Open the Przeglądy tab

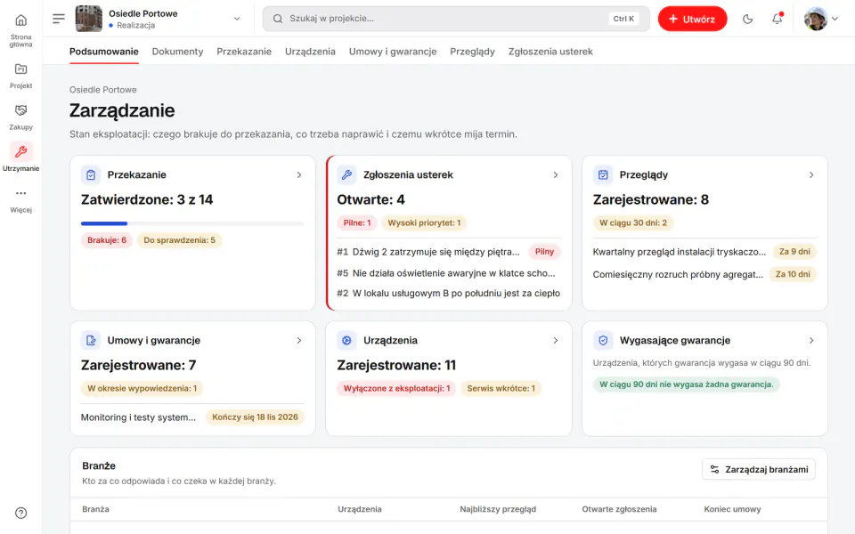pos(472,52)
